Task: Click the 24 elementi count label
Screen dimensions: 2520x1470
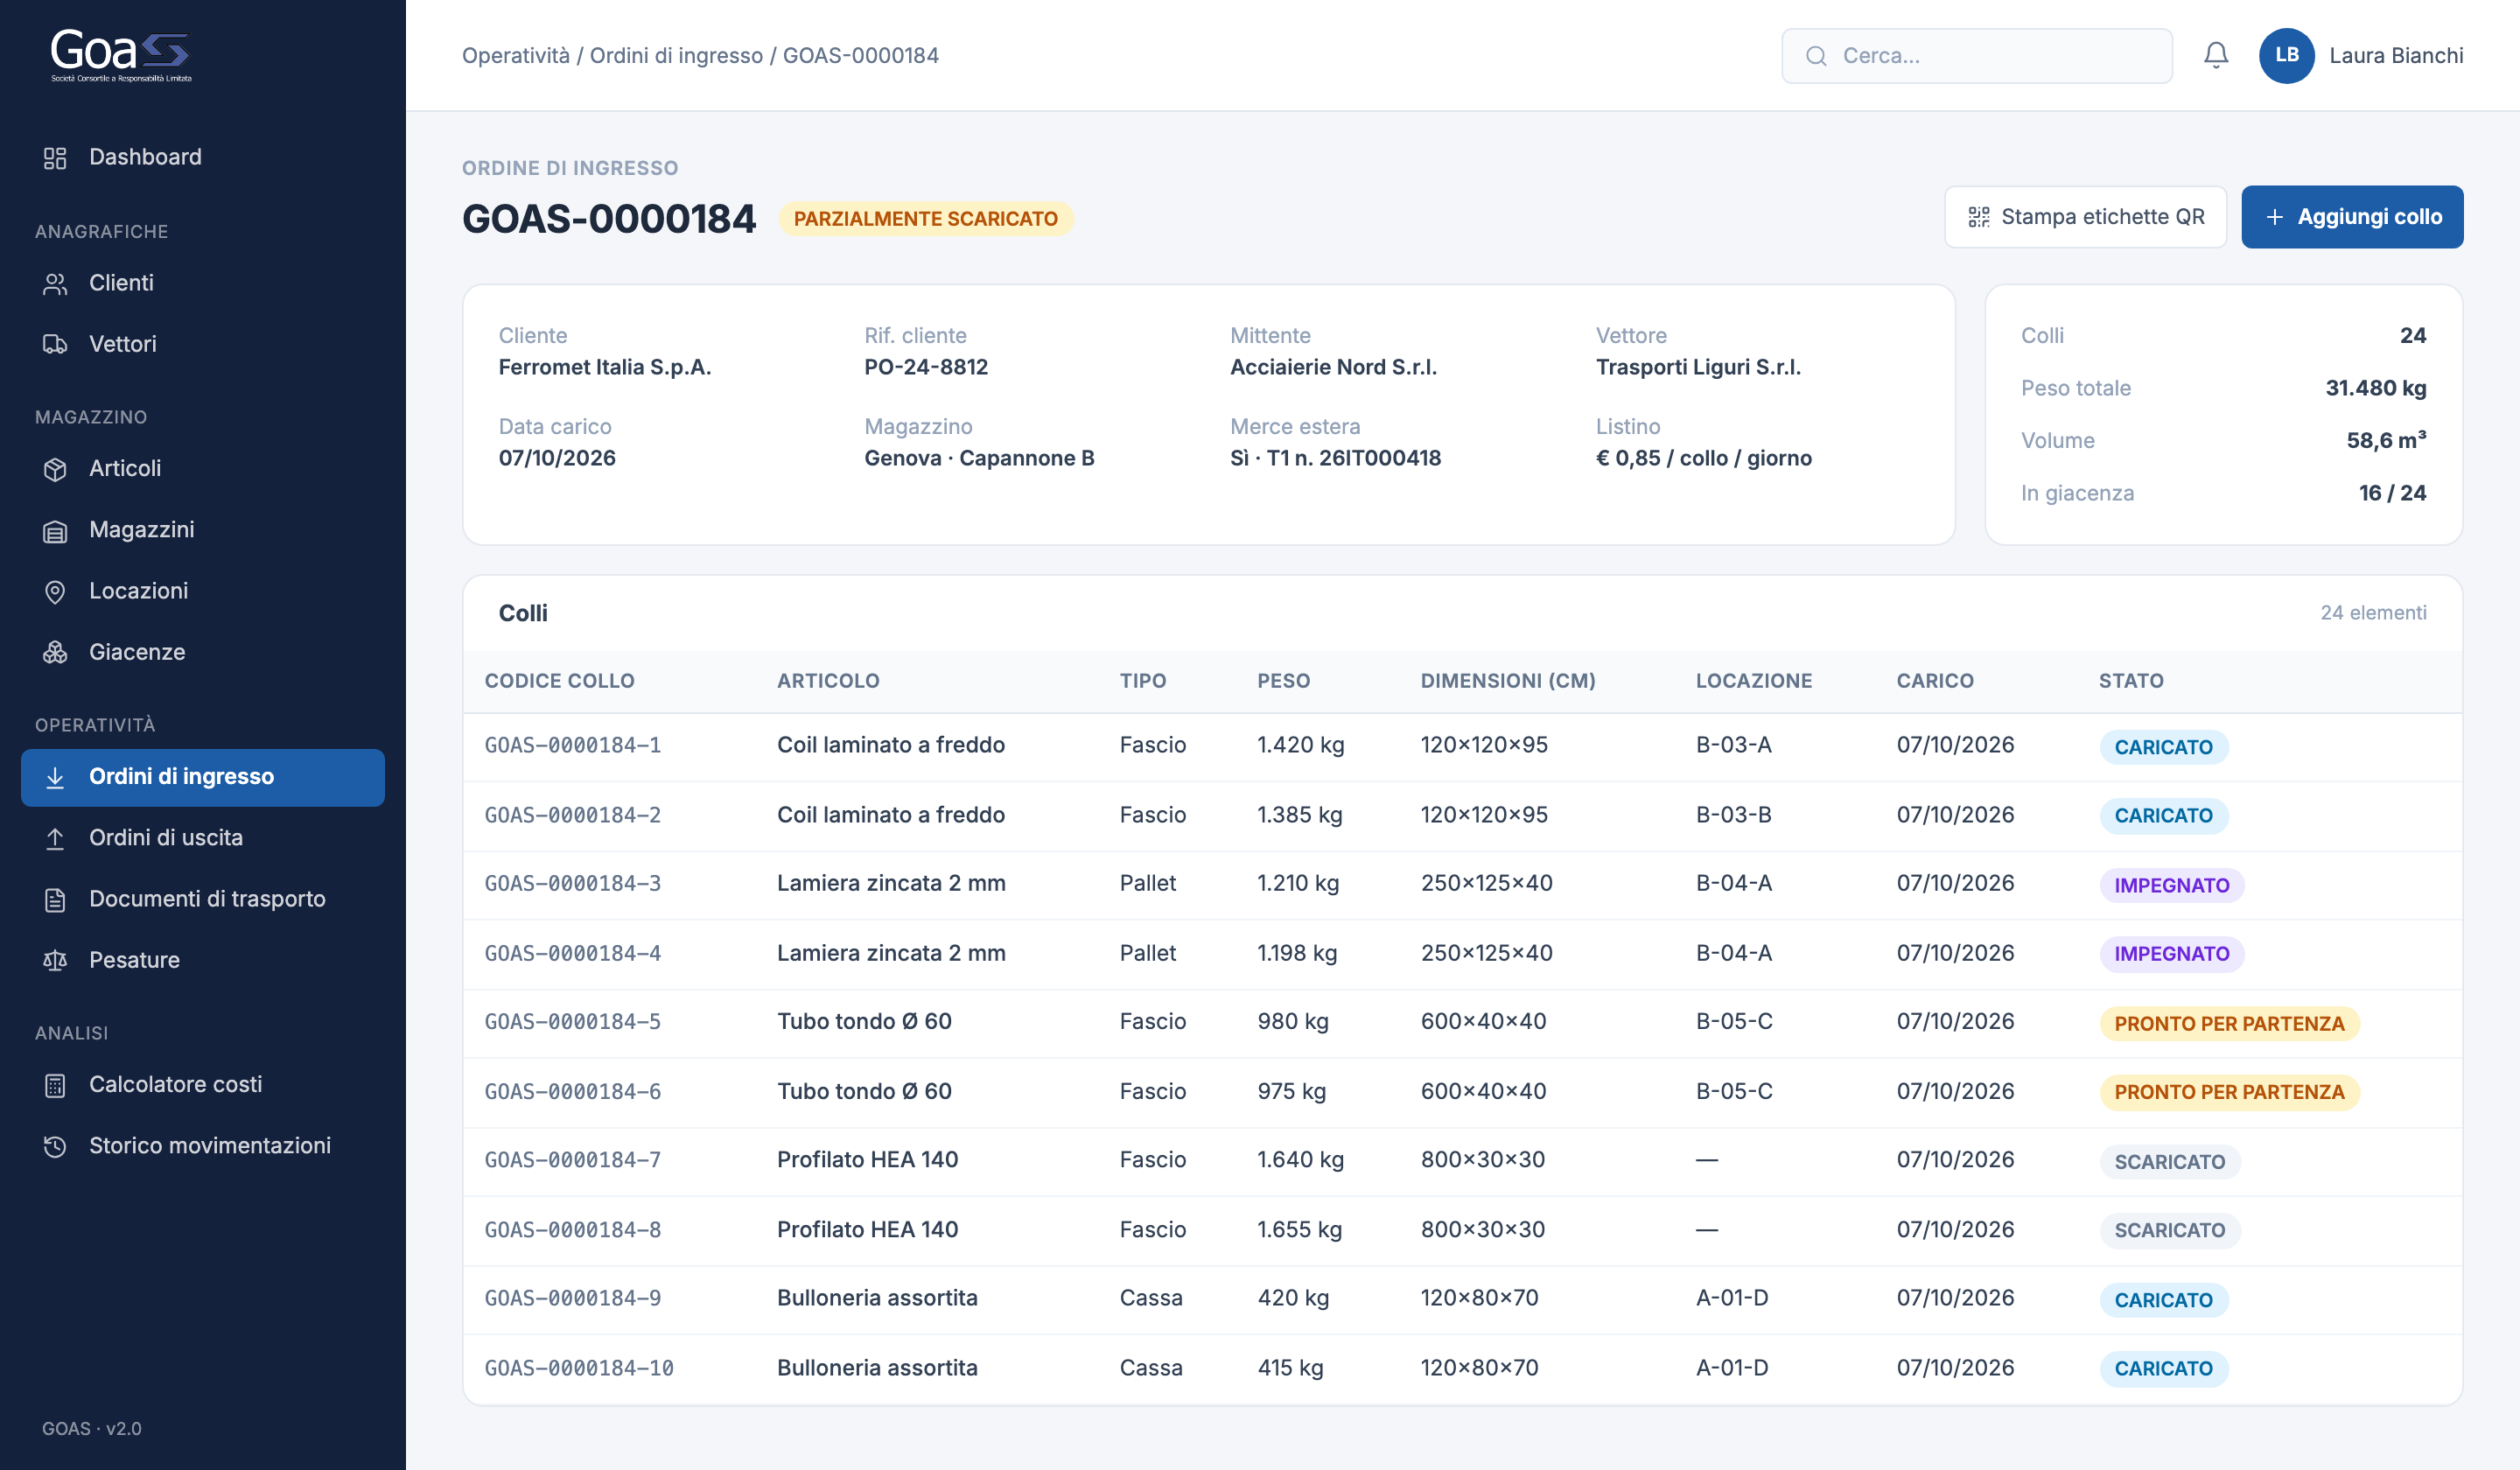Action: coord(2372,613)
